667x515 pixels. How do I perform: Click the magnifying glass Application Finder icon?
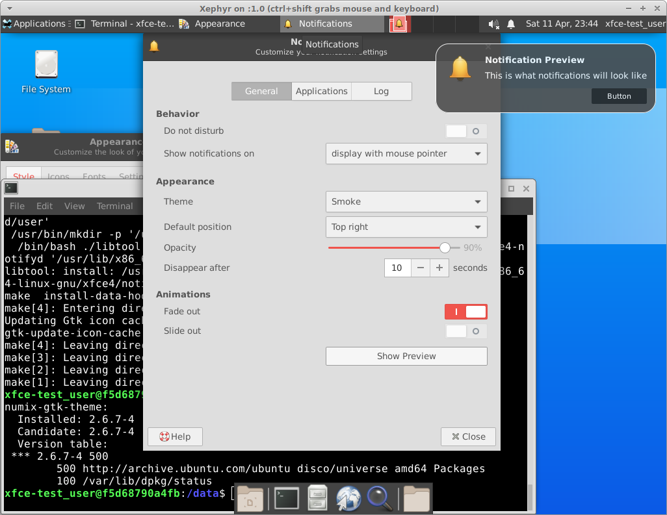(x=380, y=498)
